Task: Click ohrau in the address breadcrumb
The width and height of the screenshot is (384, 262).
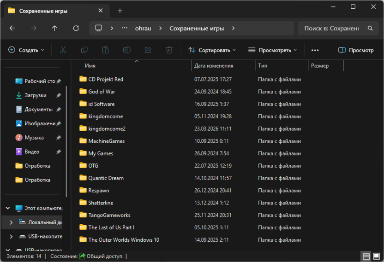Action: pos(143,29)
